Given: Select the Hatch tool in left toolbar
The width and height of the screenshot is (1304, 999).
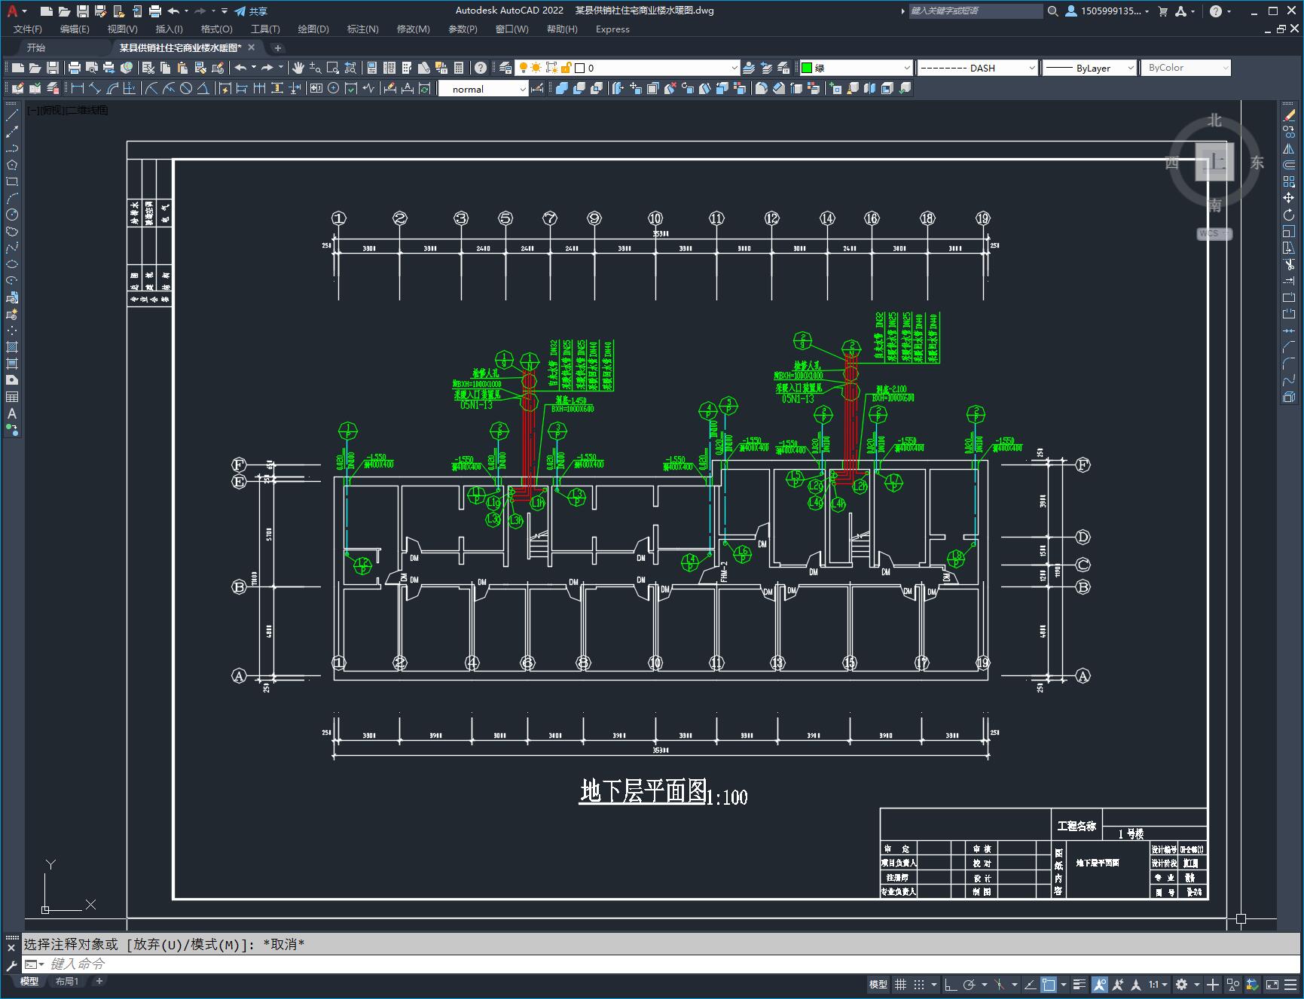Looking at the screenshot, I should 12,347.
